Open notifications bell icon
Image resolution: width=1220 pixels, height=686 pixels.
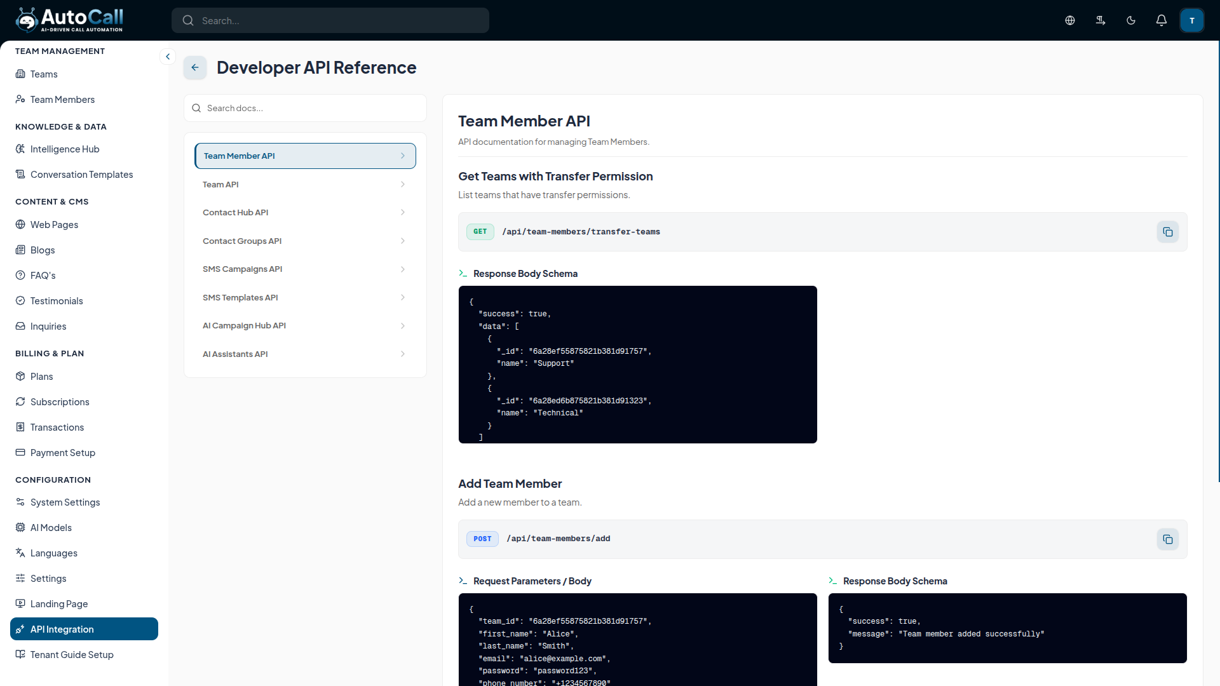tap(1162, 20)
